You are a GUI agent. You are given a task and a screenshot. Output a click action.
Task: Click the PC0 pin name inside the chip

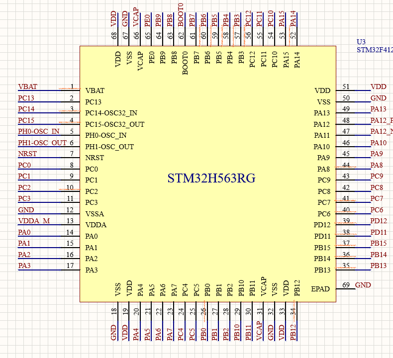92,169
